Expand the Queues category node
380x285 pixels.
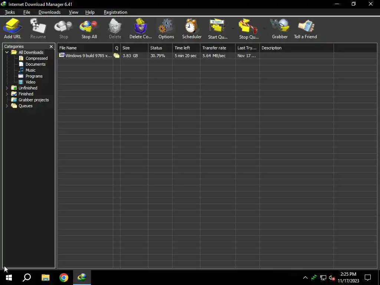click(x=7, y=106)
